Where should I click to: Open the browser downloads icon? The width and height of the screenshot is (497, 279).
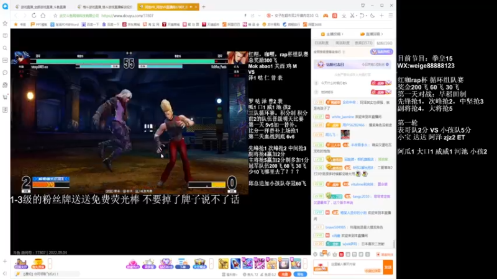tap(344, 15)
